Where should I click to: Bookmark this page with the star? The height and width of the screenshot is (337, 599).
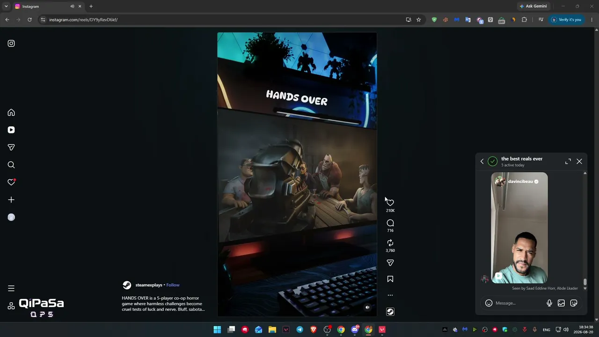(419, 20)
